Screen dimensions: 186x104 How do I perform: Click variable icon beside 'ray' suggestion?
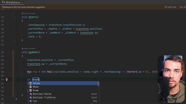(31, 101)
